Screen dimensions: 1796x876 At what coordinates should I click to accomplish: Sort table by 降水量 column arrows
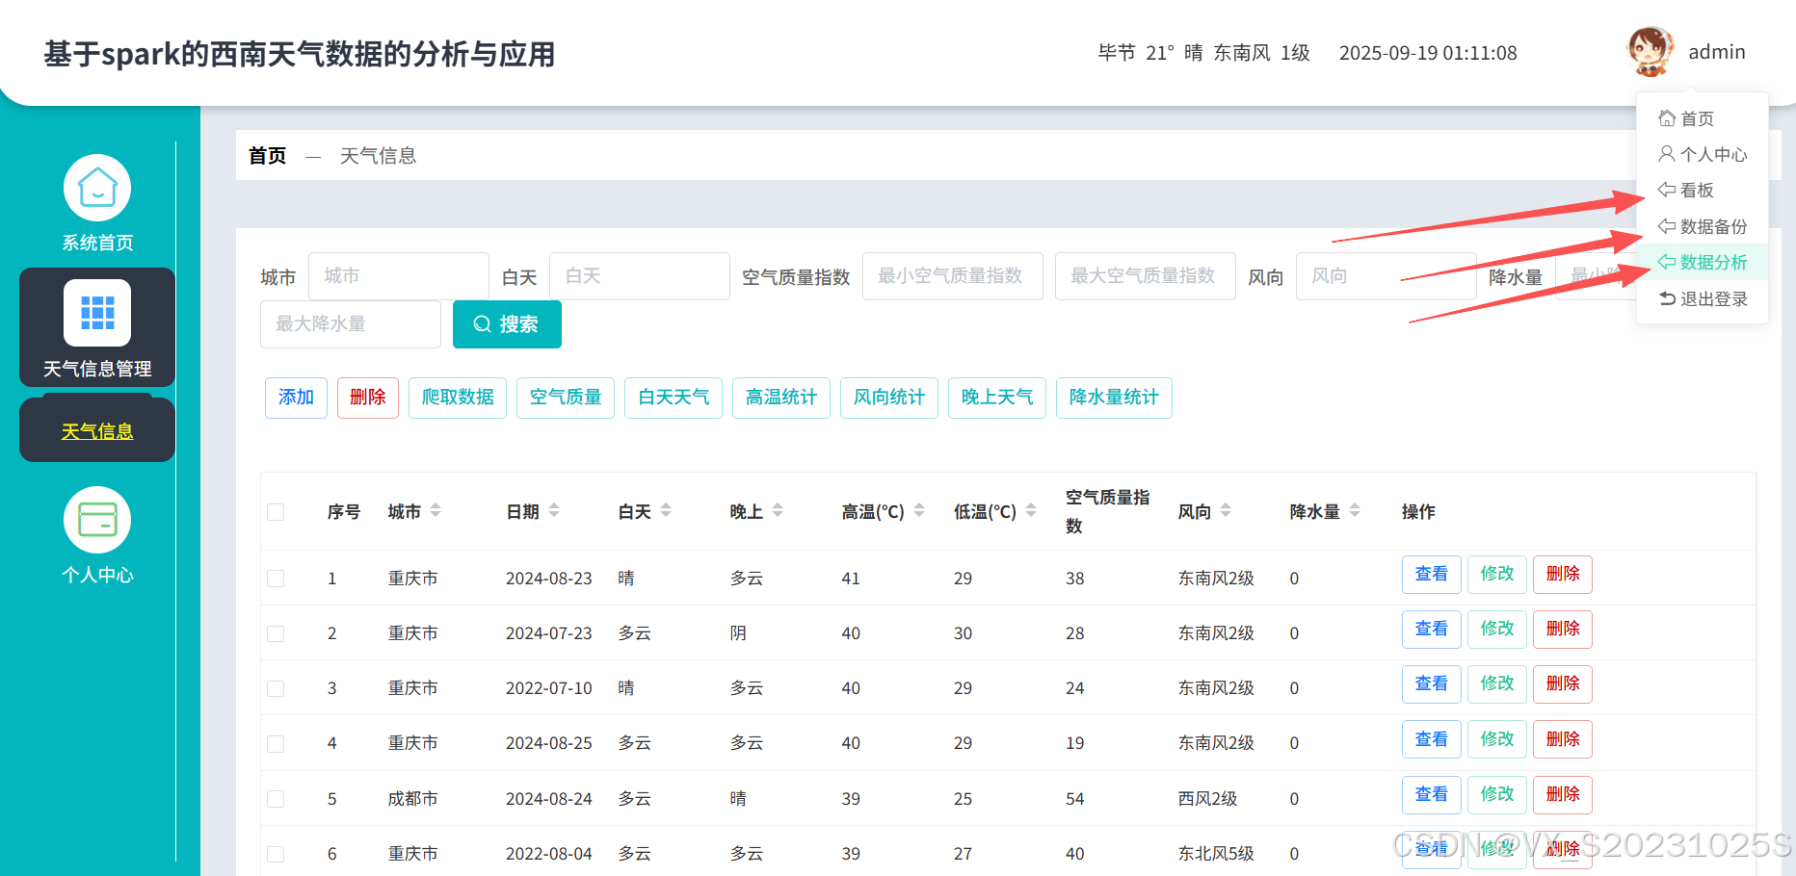coord(1355,510)
